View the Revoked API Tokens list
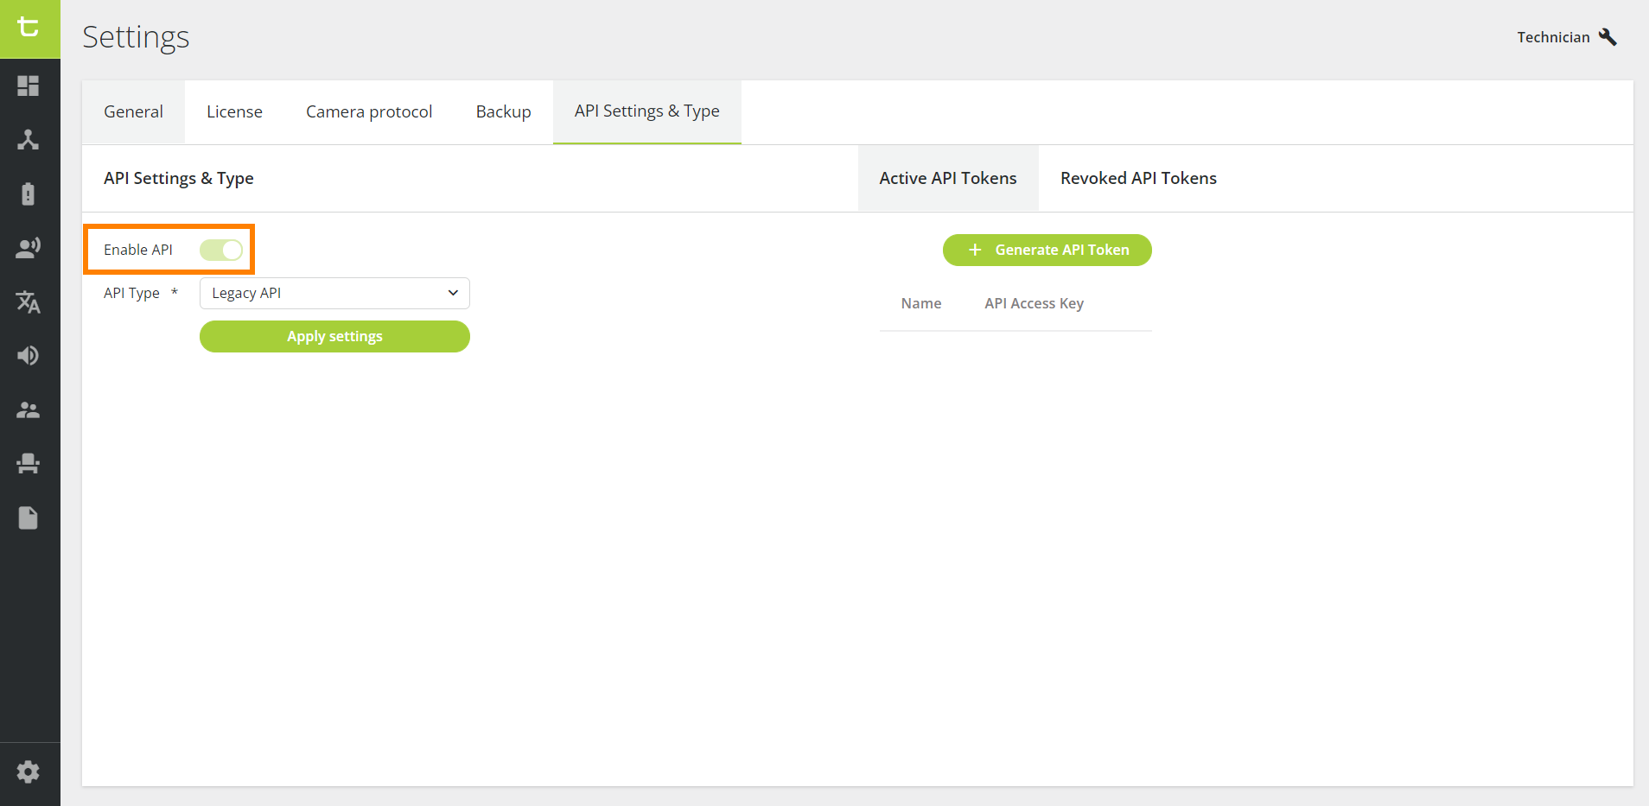Image resolution: width=1649 pixels, height=806 pixels. coord(1138,178)
